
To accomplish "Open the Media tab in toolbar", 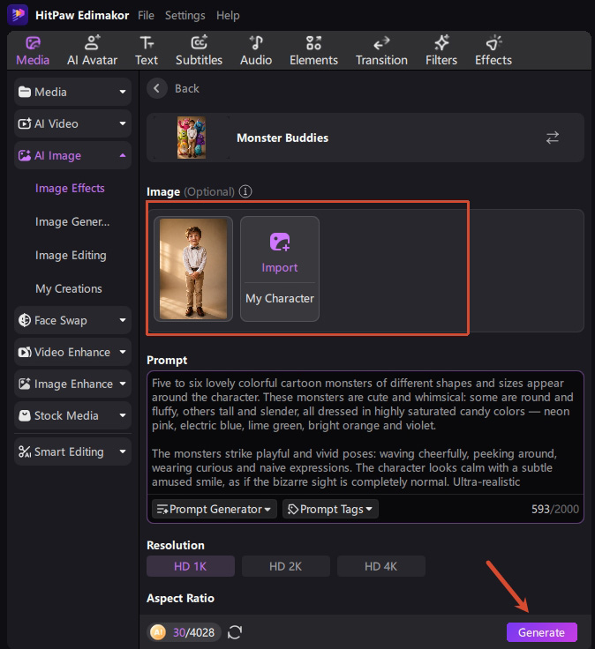I will [x=33, y=51].
